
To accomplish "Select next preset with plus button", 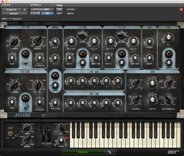I will (x=35, y=13).
